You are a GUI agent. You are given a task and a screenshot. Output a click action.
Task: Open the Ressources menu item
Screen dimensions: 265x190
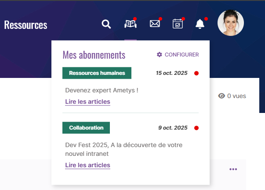coord(25,25)
